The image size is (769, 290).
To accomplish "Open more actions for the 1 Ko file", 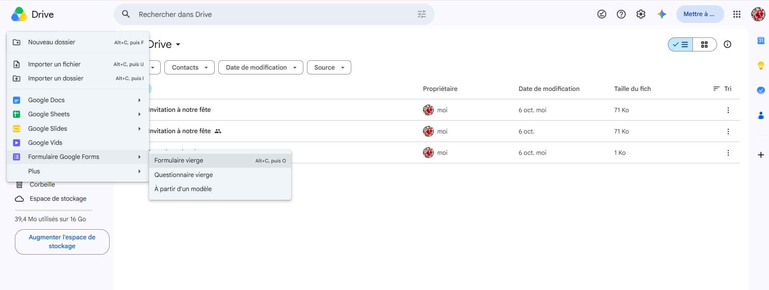I will click(x=728, y=153).
